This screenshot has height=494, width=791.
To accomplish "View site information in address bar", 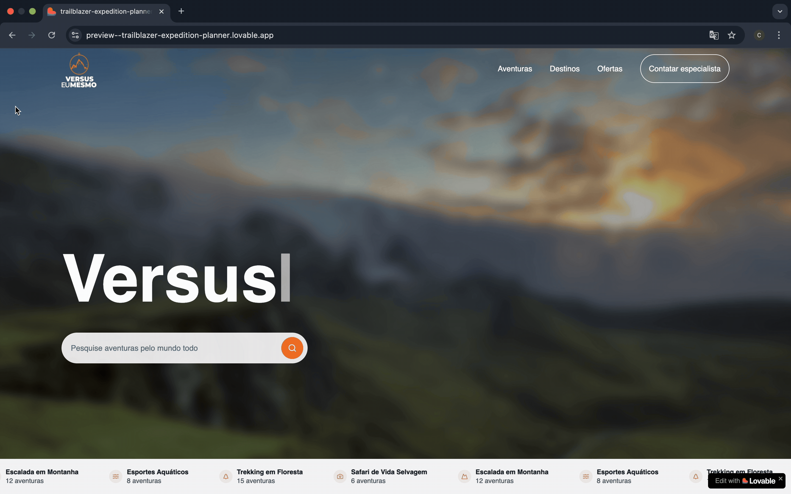I will tap(76, 35).
